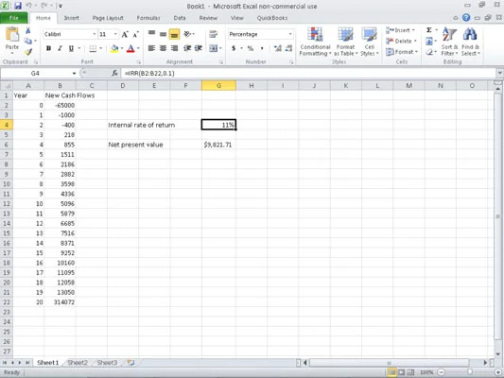Click the Insert Function fx icon
Viewport: 504px width, 378px height.
tap(114, 73)
